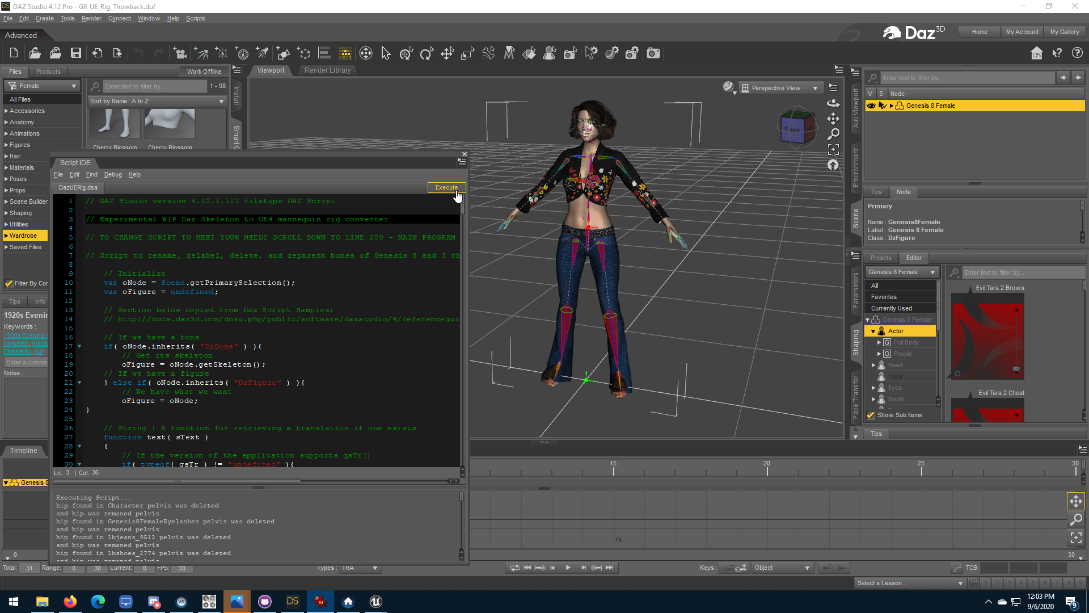Click the Open File folder icon
The height and width of the screenshot is (613, 1089).
click(35, 53)
